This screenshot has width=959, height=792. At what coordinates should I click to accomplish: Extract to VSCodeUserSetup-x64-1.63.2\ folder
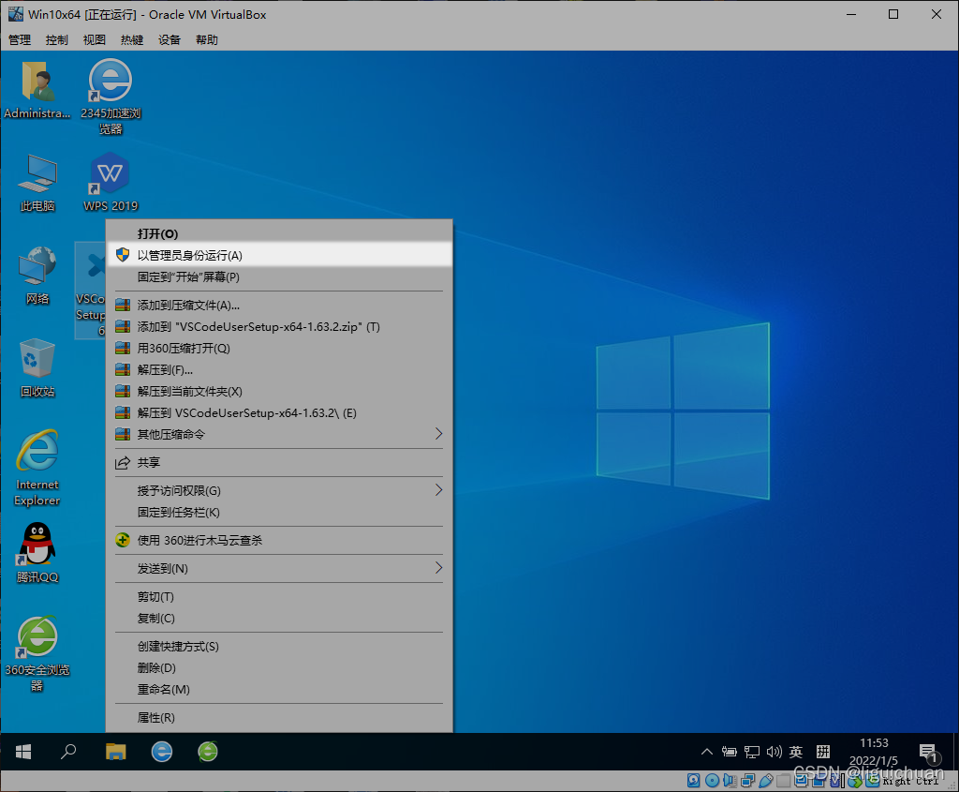pos(279,412)
